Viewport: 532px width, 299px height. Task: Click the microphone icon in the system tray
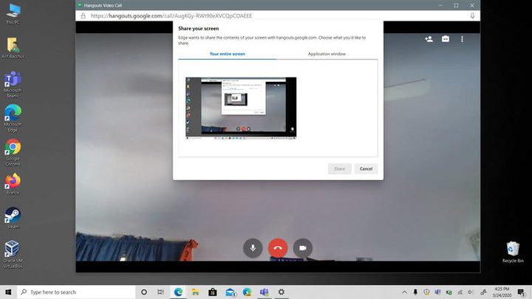(x=415, y=292)
